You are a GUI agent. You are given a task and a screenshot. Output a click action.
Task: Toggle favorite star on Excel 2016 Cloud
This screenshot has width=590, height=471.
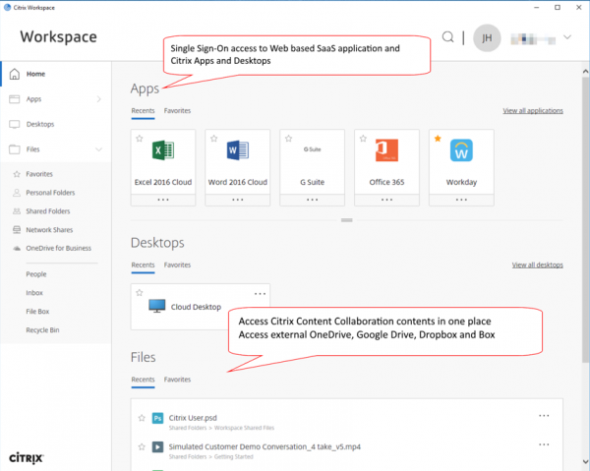point(140,138)
